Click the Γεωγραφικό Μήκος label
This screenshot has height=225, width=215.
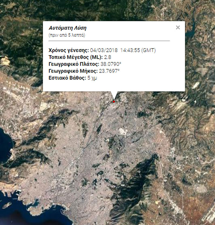pos(73,71)
